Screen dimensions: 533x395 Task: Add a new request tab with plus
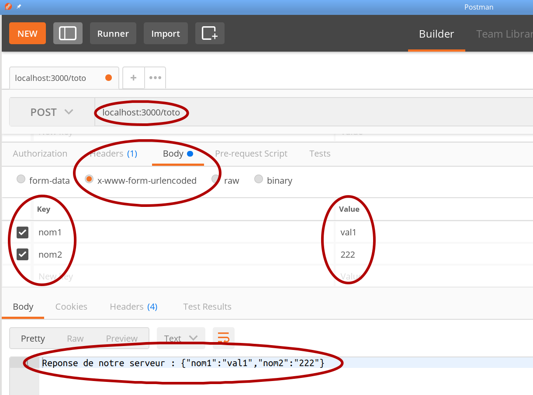(134, 78)
